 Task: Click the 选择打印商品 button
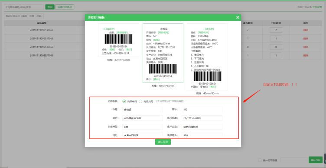tap(65, 7)
